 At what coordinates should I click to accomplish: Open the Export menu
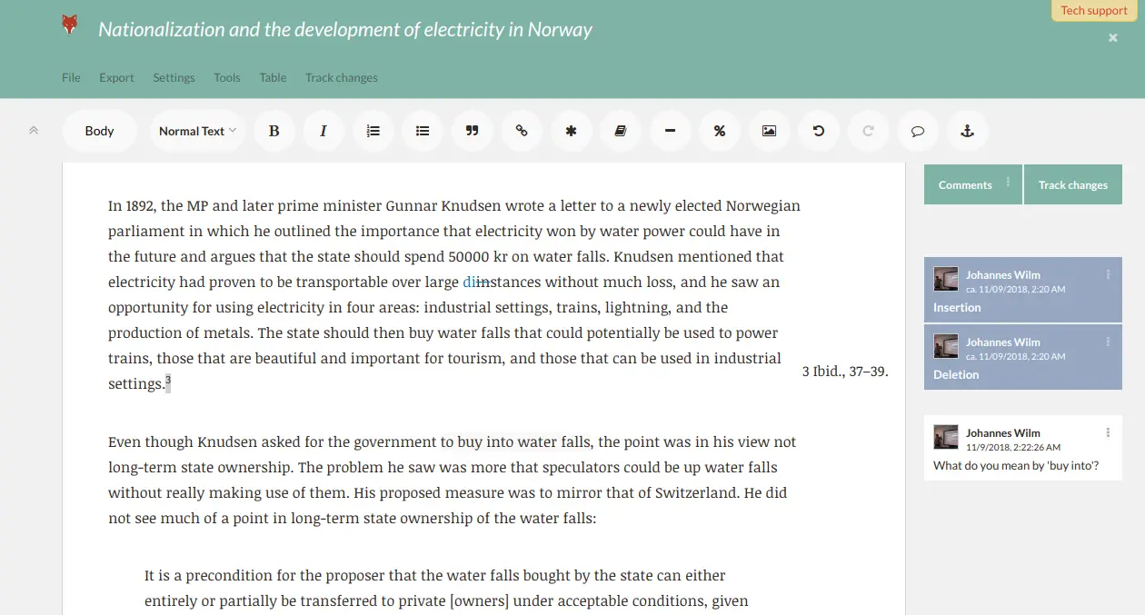coord(116,77)
